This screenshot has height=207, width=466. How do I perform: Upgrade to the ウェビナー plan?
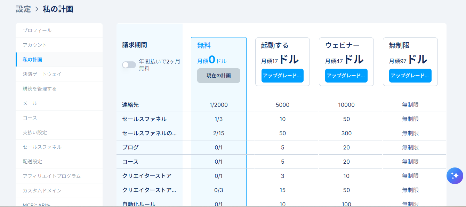tap(346, 76)
